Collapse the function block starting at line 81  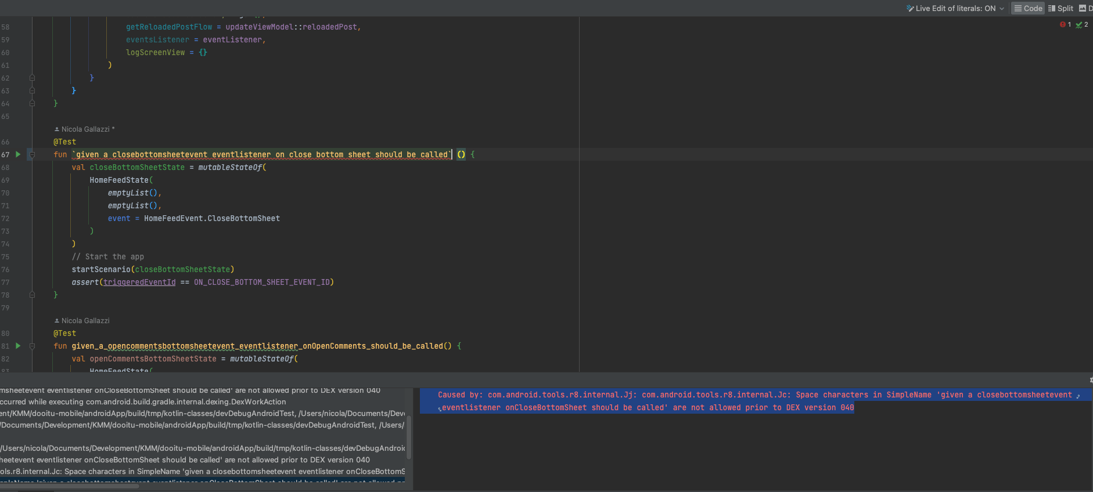coord(32,346)
